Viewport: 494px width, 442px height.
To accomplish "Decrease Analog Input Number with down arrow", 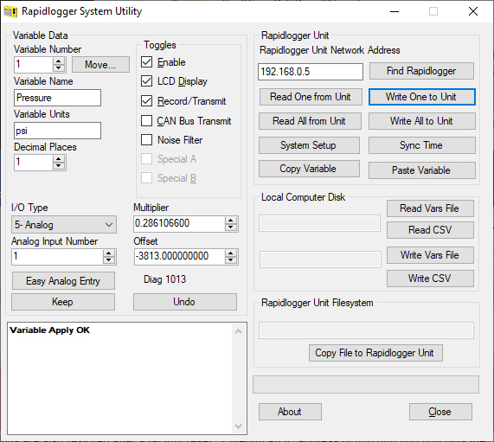I will point(109,259).
